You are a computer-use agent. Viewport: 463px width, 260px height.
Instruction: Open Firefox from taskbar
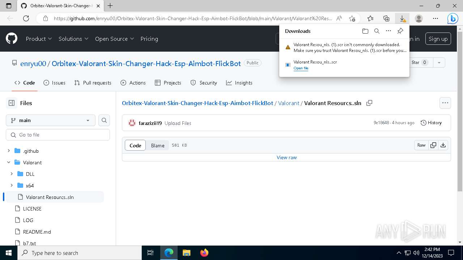click(204, 253)
